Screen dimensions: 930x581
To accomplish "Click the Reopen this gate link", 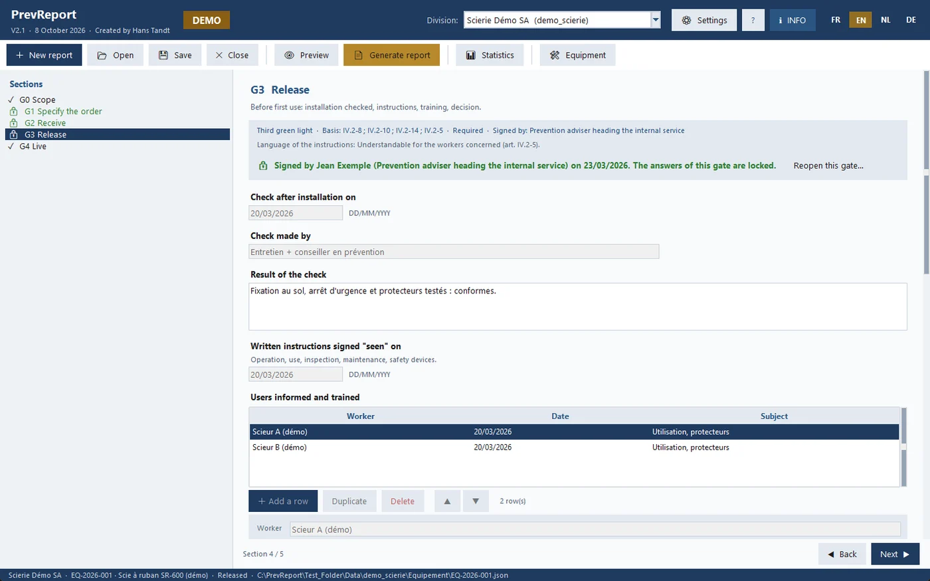I will click(828, 165).
